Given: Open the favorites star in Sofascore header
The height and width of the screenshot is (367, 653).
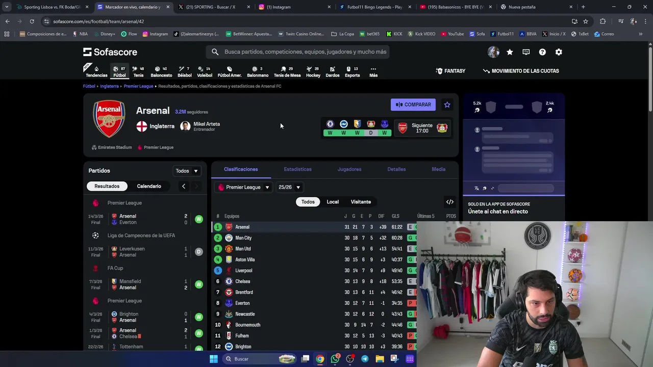Looking at the screenshot, I should click(x=510, y=52).
